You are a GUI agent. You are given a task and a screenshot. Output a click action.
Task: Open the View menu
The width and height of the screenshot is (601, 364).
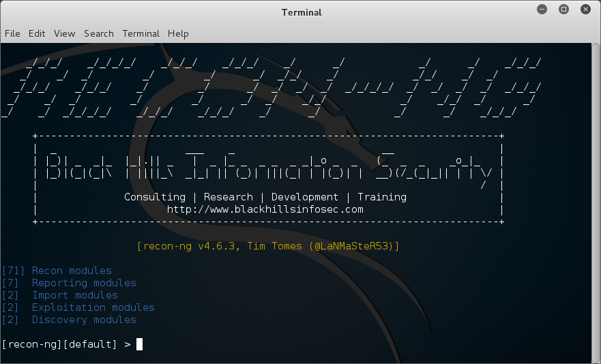64,33
